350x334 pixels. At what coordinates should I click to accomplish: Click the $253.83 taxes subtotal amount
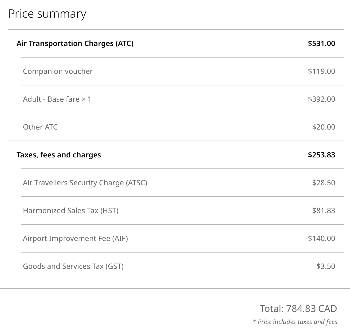[321, 155]
